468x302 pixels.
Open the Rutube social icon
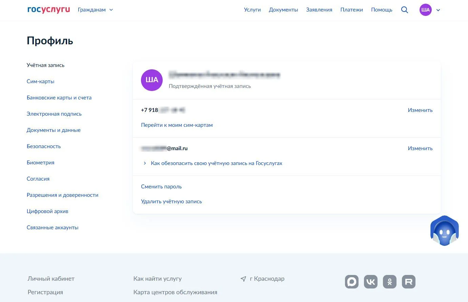409,282
